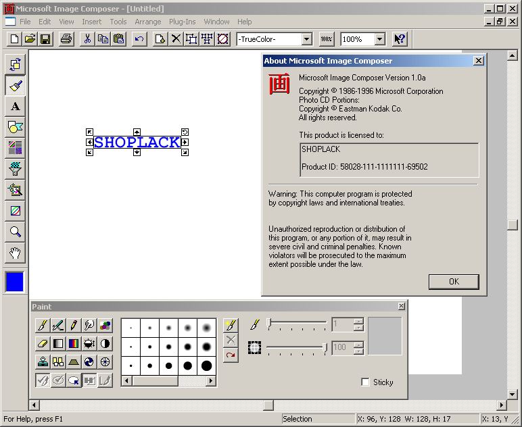
Task: Click the Paste clipboard icon
Action: [118, 39]
